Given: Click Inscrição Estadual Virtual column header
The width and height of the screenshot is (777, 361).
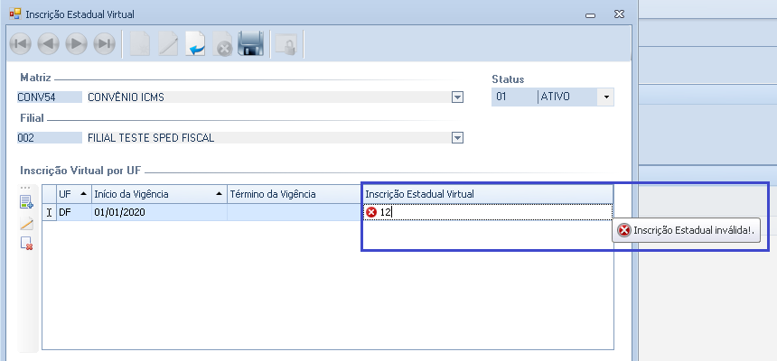Looking at the screenshot, I should point(488,194).
